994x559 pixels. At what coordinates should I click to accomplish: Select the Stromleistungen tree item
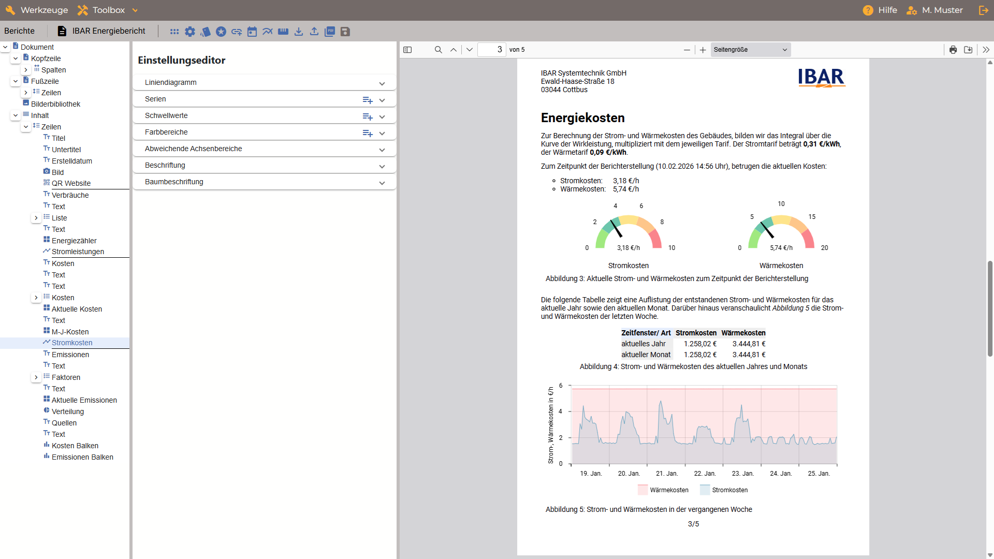[x=78, y=252]
